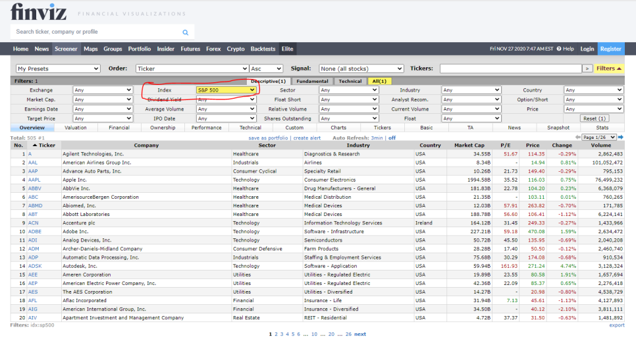Image resolution: width=636 pixels, height=341 pixels.
Task: Click the search ticker input field
Action: coord(97,32)
